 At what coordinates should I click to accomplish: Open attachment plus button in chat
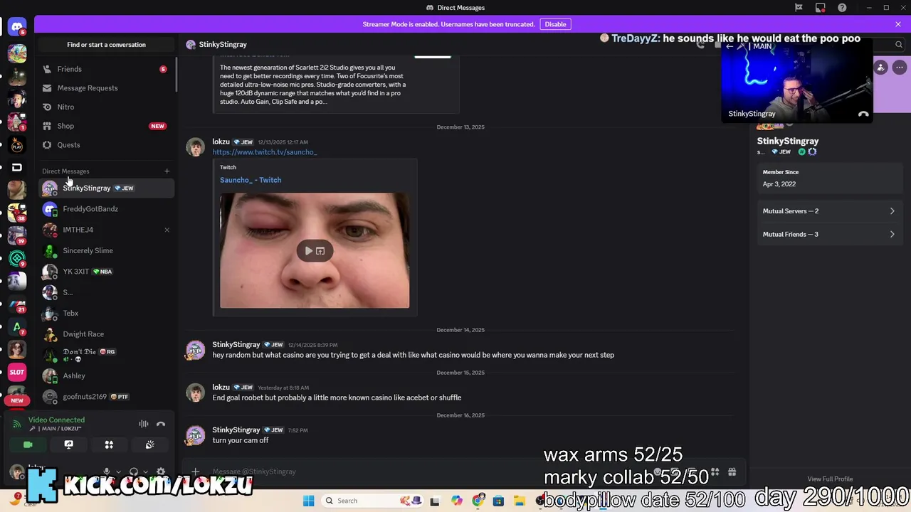195,471
